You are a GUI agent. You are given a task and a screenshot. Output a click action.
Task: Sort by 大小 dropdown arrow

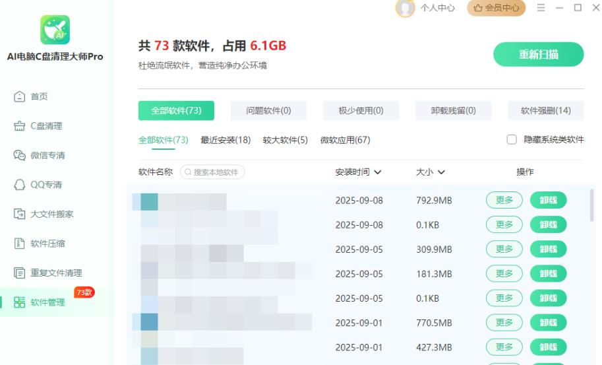[x=442, y=172]
